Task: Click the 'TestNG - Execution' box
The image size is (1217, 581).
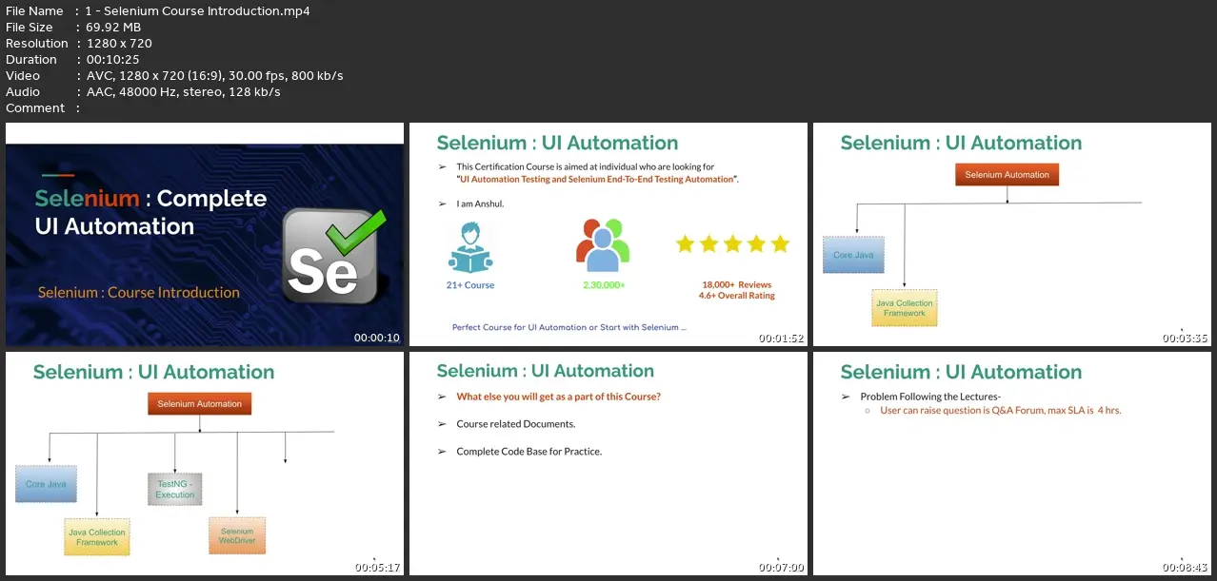Action: pos(175,490)
